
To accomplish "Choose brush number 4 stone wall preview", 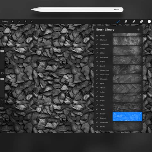I will coord(127,107).
